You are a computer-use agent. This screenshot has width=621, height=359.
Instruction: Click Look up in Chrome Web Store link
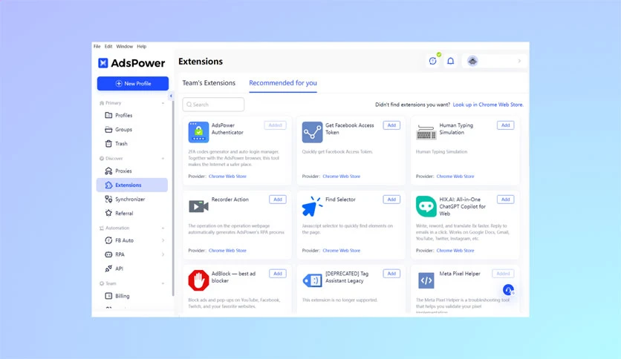pyautogui.click(x=488, y=105)
